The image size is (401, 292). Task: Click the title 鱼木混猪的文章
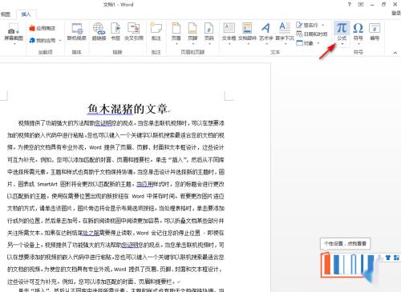click(128, 109)
